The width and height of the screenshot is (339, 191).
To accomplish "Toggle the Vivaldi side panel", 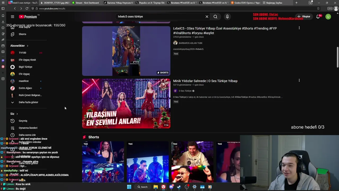I will click(x=3, y=8).
